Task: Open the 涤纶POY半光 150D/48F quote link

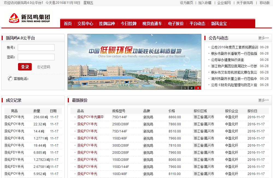Action: click(x=87, y=138)
